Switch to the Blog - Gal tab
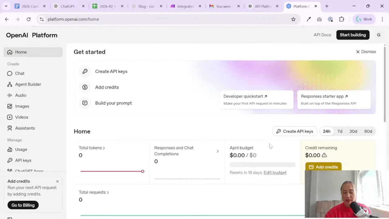This screenshot has height=219, width=389. (147, 6)
